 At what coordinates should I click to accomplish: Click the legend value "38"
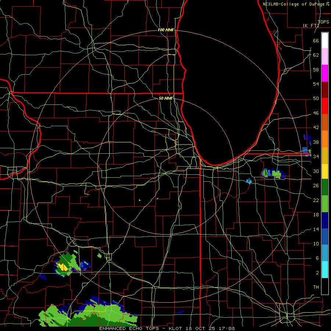pos(316,142)
